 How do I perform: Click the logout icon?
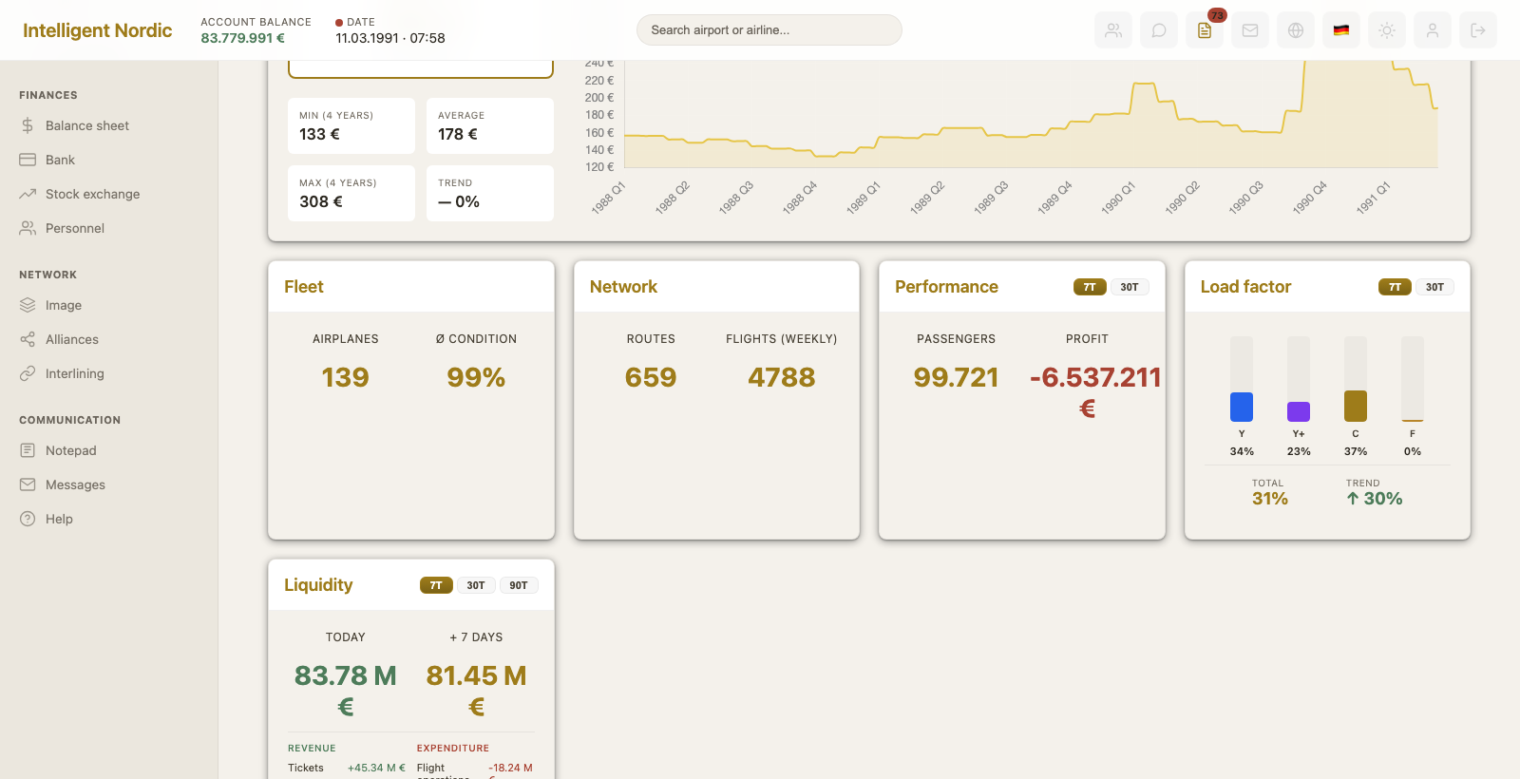(1478, 30)
